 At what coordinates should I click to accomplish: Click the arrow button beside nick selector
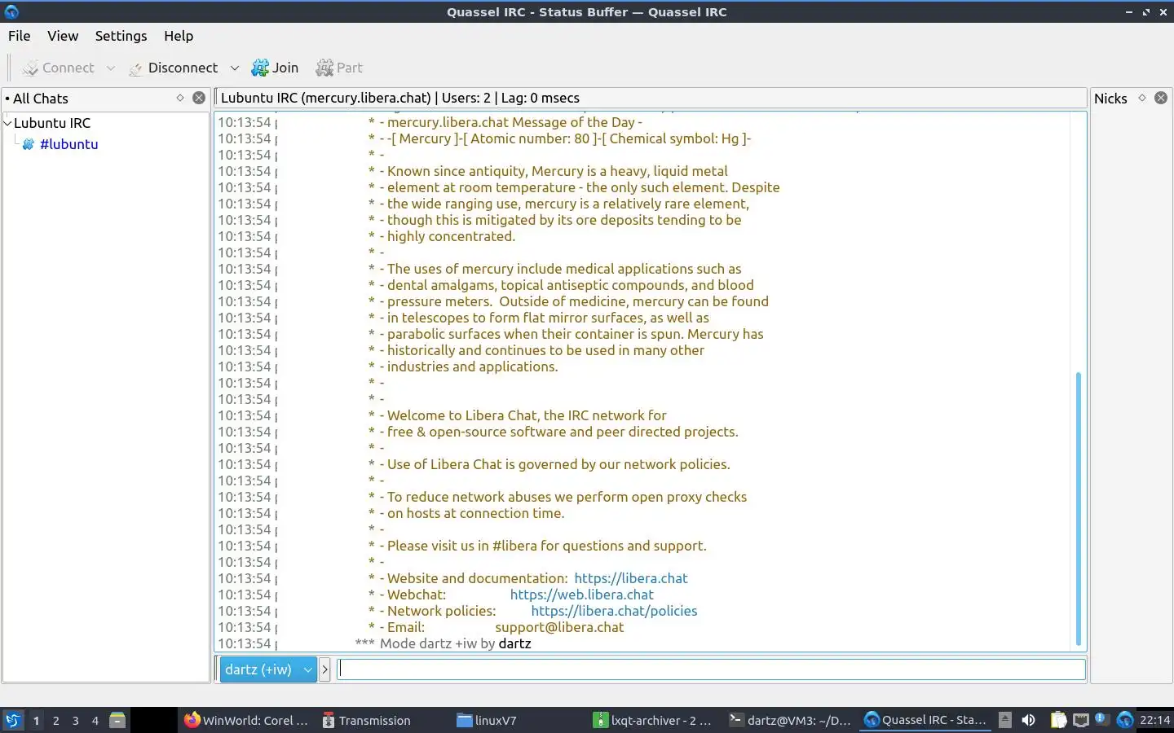click(x=324, y=669)
